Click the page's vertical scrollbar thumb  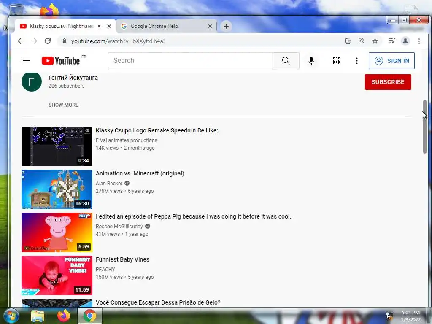424,127
